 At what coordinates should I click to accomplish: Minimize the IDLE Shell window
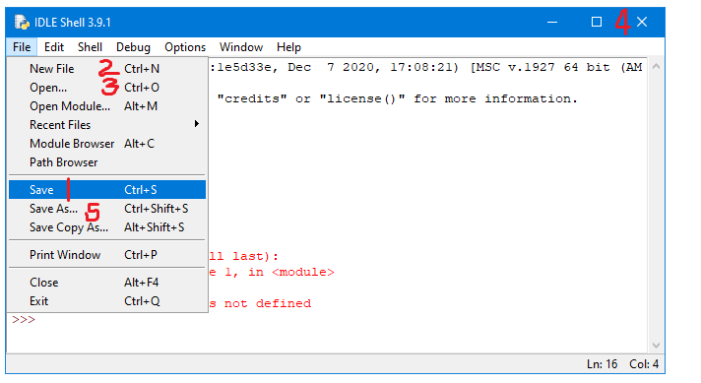click(x=552, y=22)
